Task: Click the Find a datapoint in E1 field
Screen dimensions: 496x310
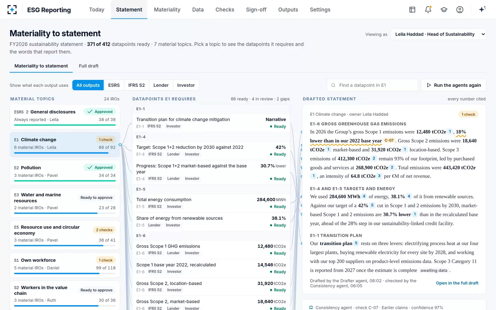Action: (372, 85)
